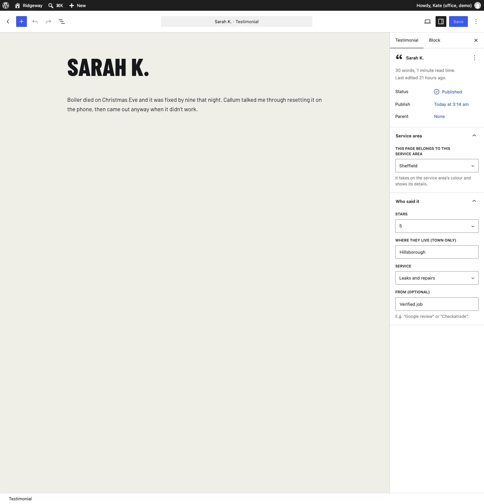Viewport: 484px width, 504px height.
Task: Open the command palette search icon
Action: (51, 5)
